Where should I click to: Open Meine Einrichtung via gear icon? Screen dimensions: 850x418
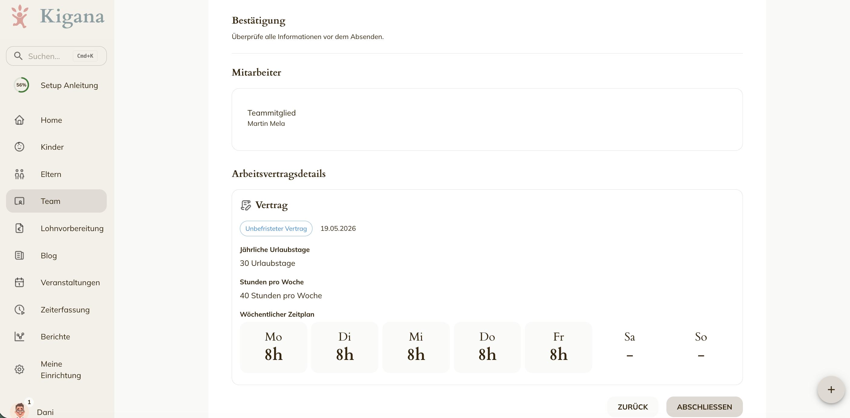tap(19, 370)
